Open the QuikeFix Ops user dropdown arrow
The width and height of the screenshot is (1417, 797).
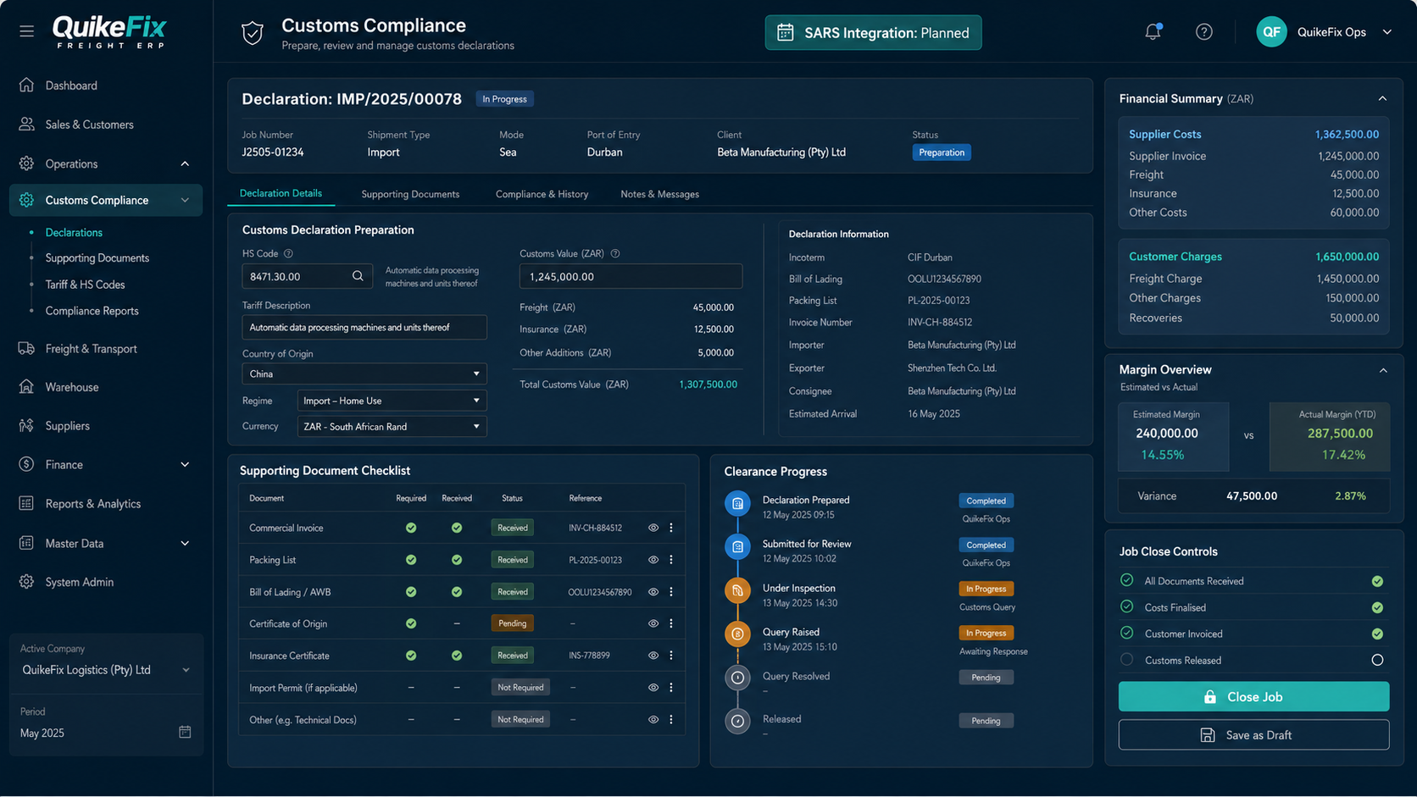click(1387, 32)
